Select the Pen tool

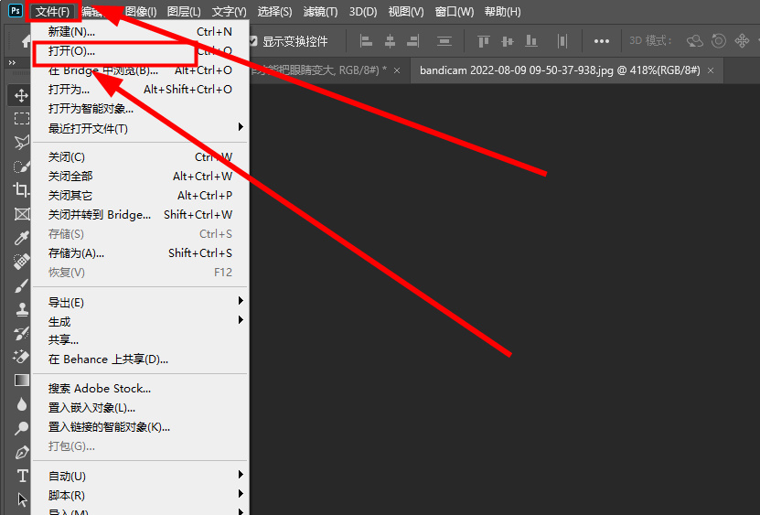pyautogui.click(x=21, y=452)
